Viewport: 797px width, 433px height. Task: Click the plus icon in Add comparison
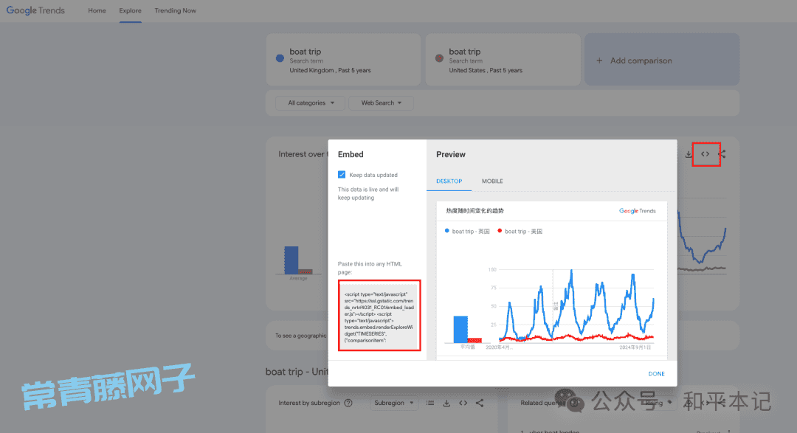pyautogui.click(x=599, y=60)
